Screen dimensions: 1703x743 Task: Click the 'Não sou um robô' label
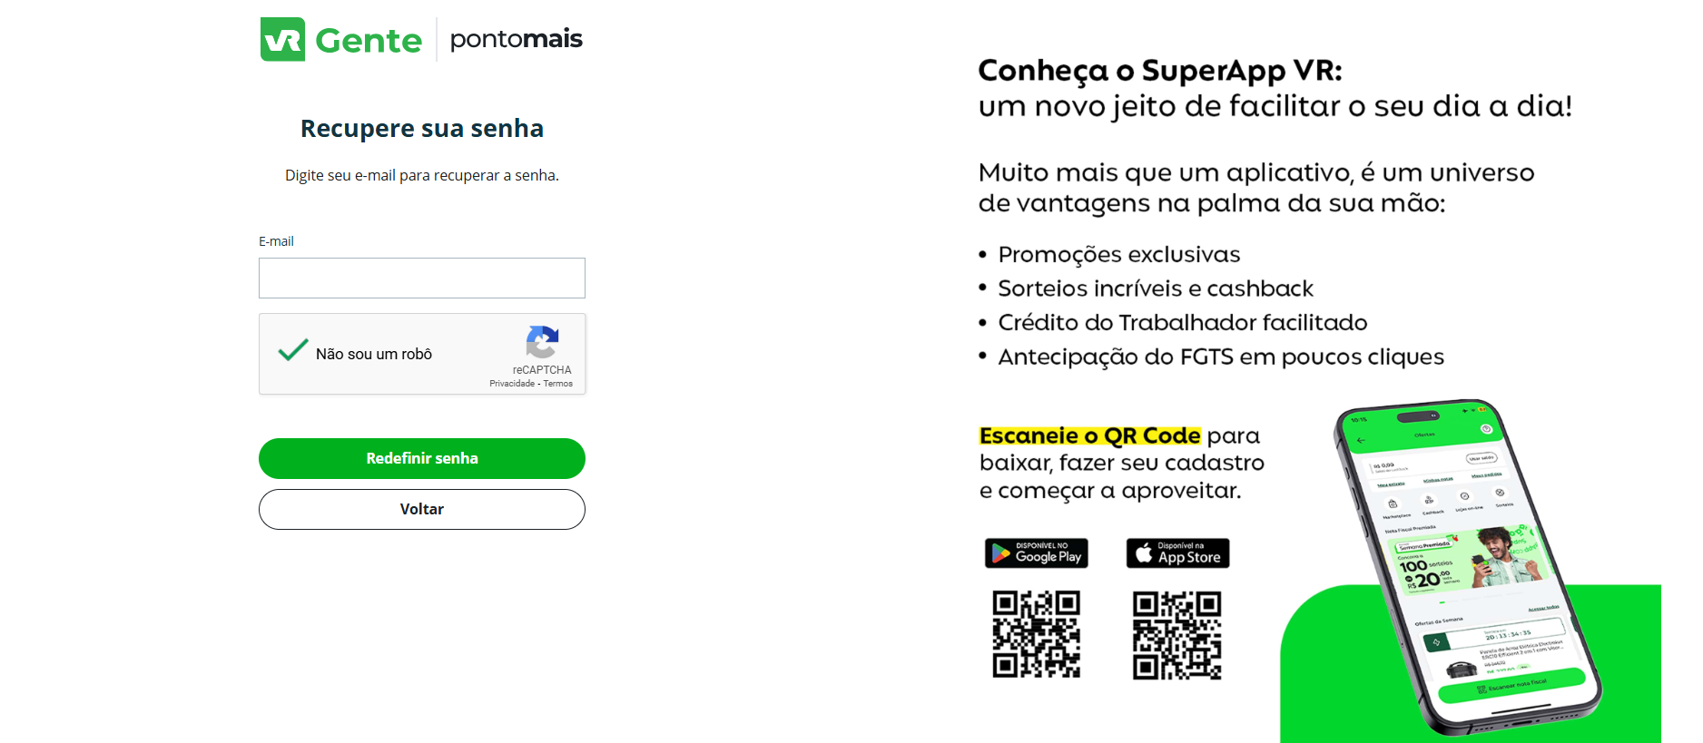[374, 354]
